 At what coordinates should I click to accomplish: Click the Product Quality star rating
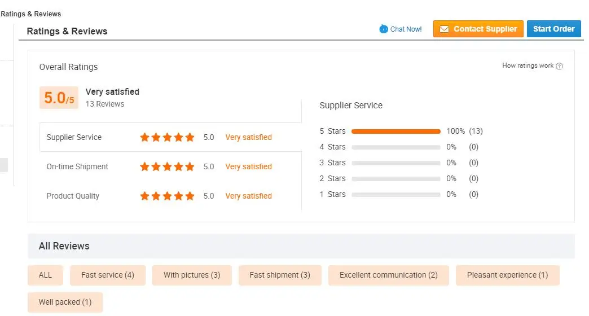click(x=167, y=196)
